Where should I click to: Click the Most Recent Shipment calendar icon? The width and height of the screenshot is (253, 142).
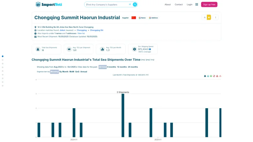(x=35, y=37)
